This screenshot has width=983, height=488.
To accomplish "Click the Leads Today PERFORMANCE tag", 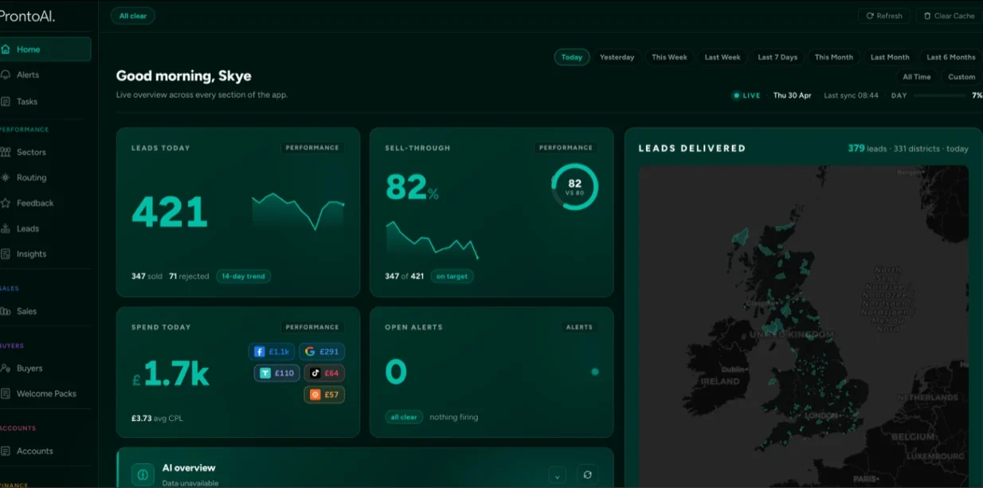I will [312, 148].
